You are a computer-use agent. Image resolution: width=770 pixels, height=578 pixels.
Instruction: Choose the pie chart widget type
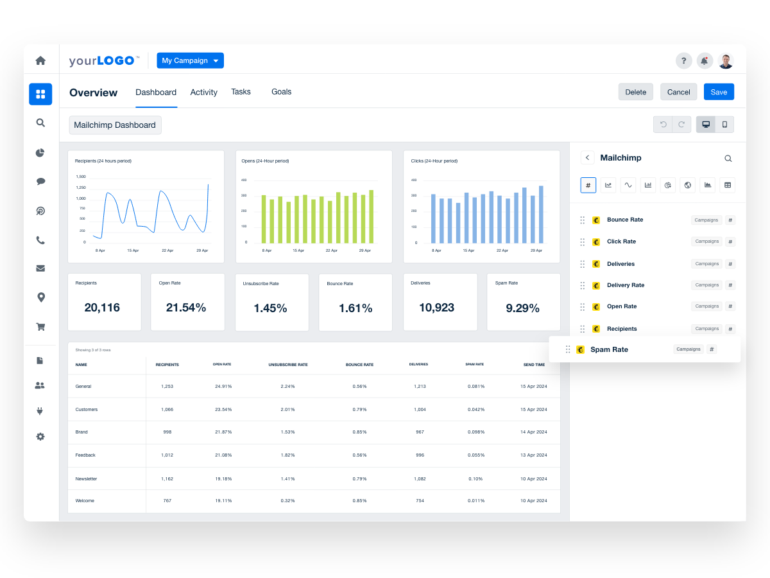coord(667,185)
